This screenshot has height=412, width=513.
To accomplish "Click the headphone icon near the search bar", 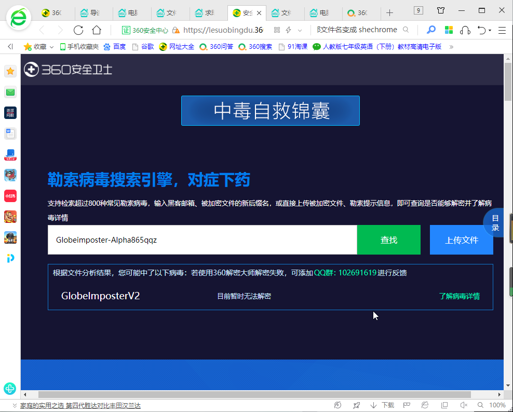I will point(465,30).
